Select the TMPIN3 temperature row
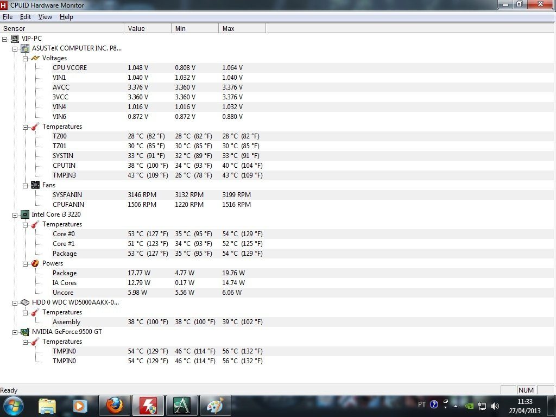 (x=304, y=175)
